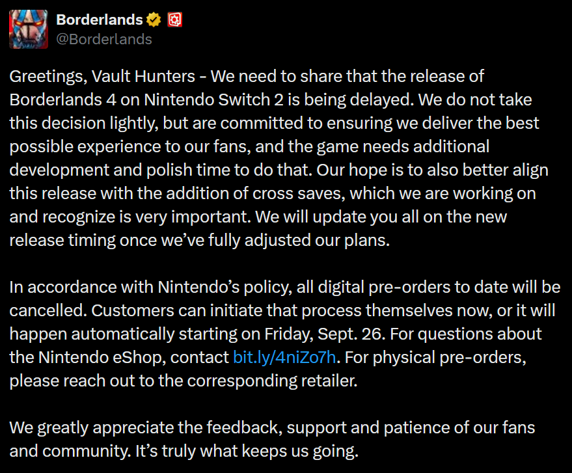Viewport: 572px width, 473px height.
Task: Open the Borderlands display name
Action: pyautogui.click(x=100, y=20)
